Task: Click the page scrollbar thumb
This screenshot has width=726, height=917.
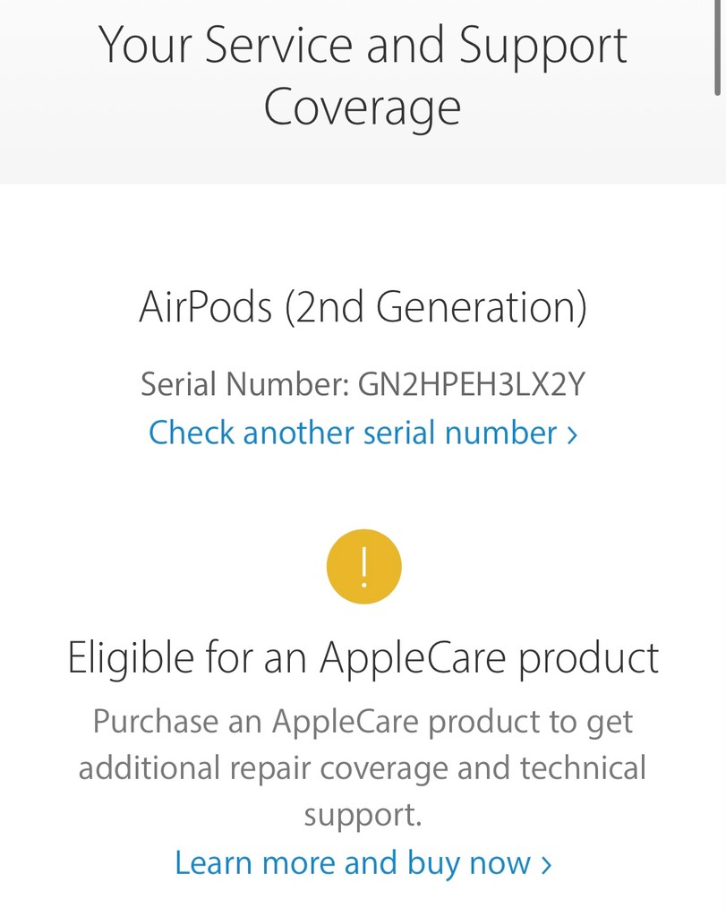Action: coord(719,45)
